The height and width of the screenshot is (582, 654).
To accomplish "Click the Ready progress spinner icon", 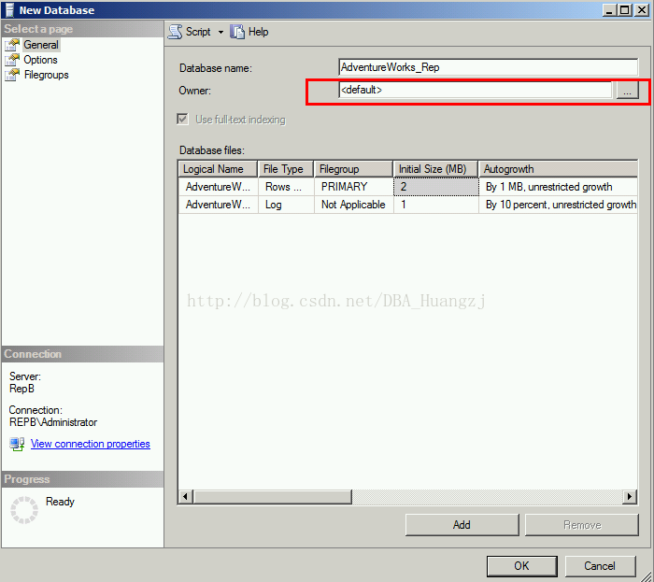I will click(24, 509).
